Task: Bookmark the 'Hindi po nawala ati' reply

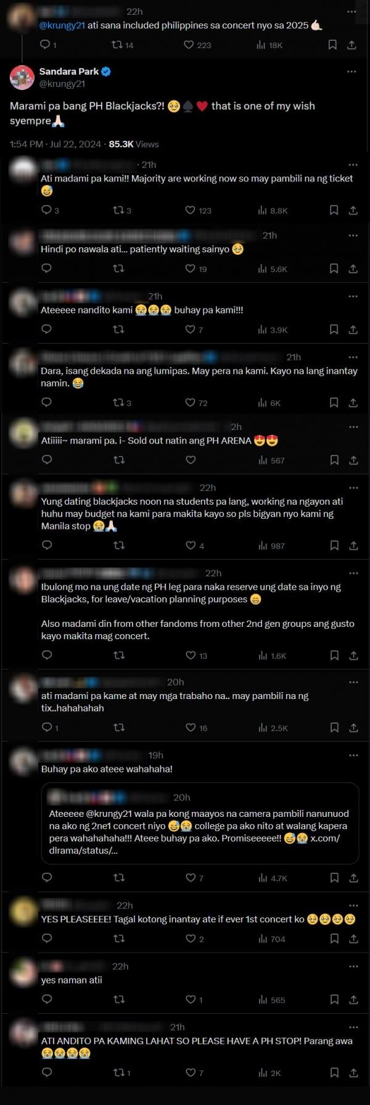Action: (x=334, y=268)
